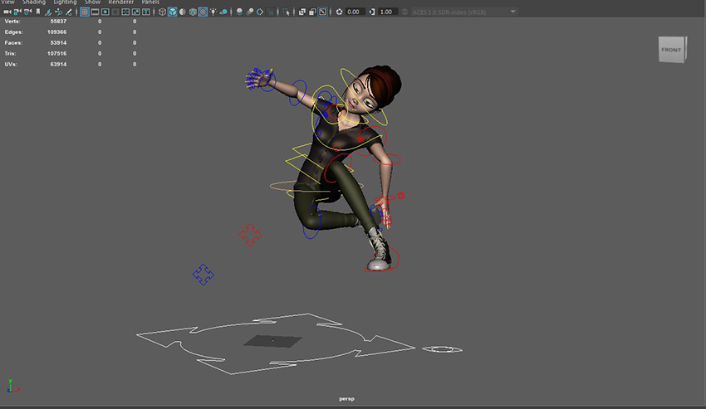
Task: Open the Lighting panel menu
Action: tap(66, 2)
